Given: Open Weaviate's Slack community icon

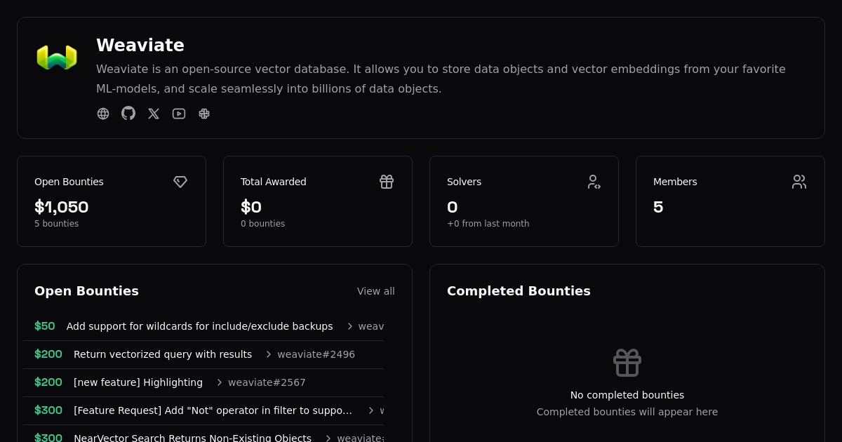Looking at the screenshot, I should [204, 114].
